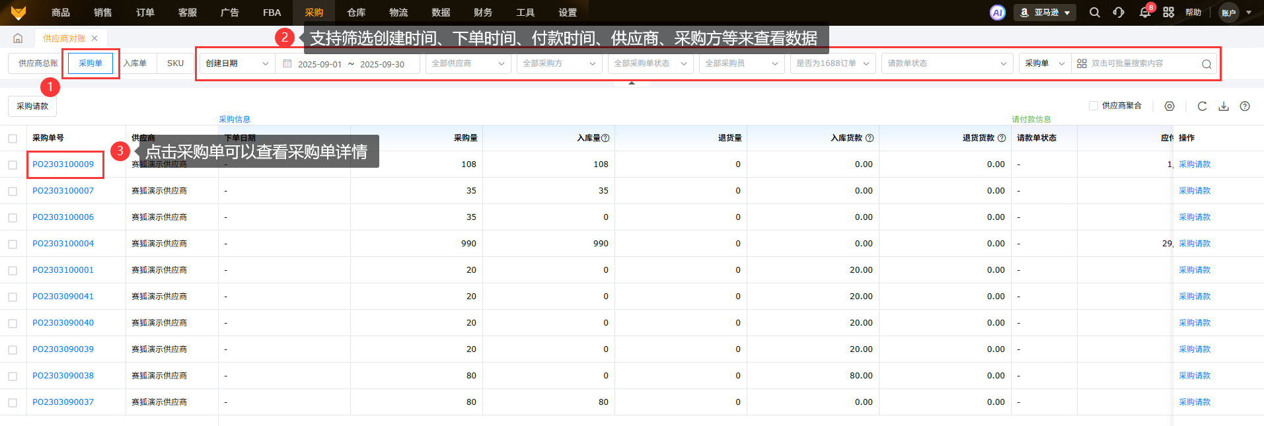Open purchase order PO2303100007
The image size is (1264, 426).
coord(63,191)
